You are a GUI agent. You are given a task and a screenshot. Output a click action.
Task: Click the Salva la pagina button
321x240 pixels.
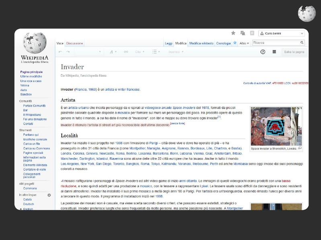(294, 52)
